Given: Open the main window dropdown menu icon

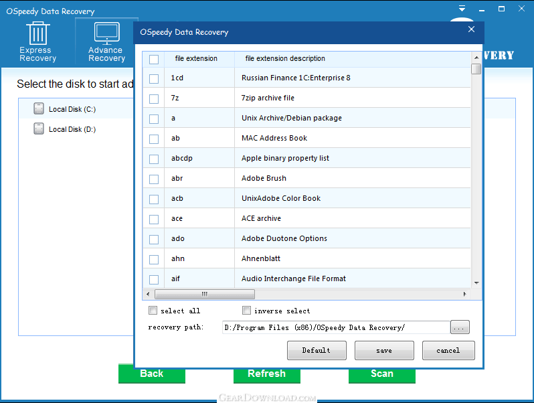Looking at the screenshot, I should [x=462, y=8].
